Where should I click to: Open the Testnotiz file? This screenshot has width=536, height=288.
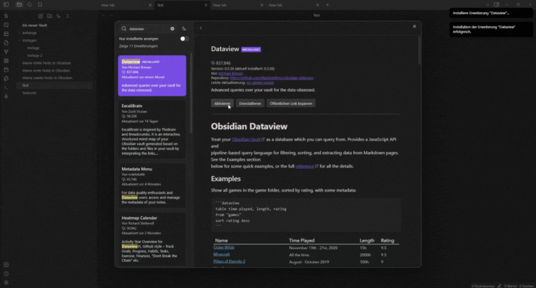(x=29, y=93)
